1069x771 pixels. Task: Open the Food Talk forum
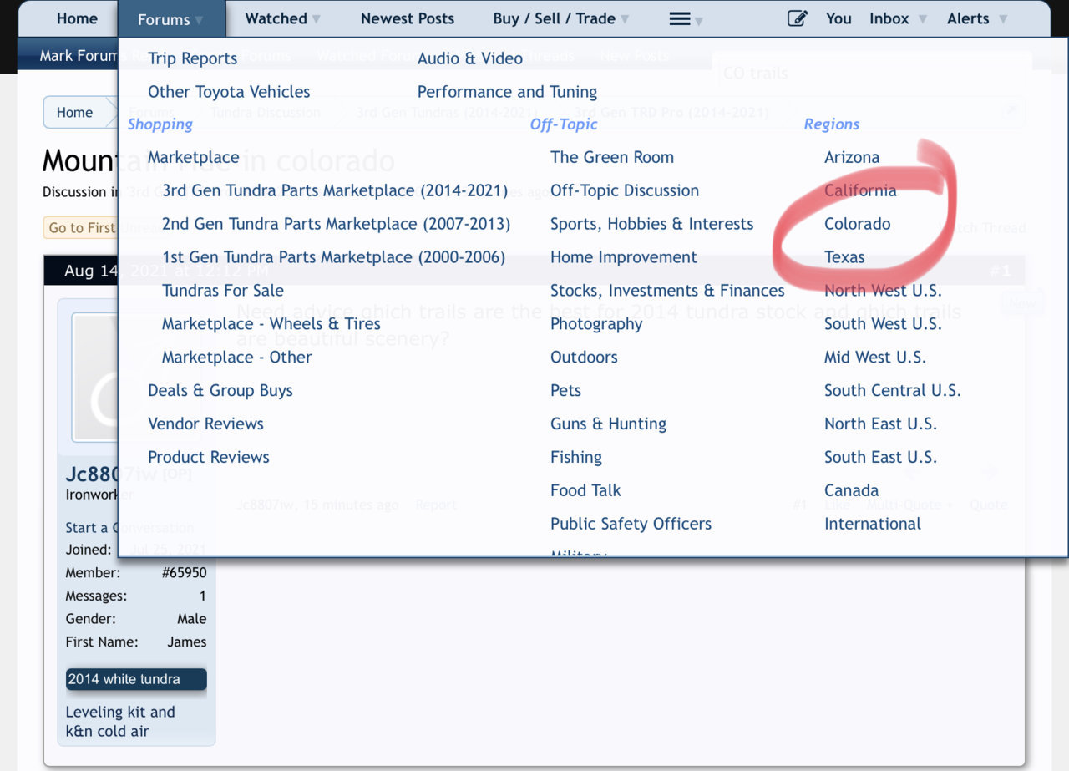point(585,491)
